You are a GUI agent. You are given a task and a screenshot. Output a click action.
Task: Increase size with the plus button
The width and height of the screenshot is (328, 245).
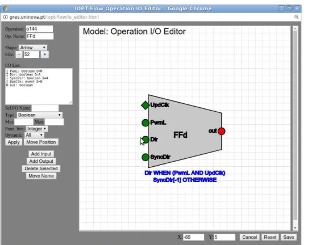pos(44,54)
